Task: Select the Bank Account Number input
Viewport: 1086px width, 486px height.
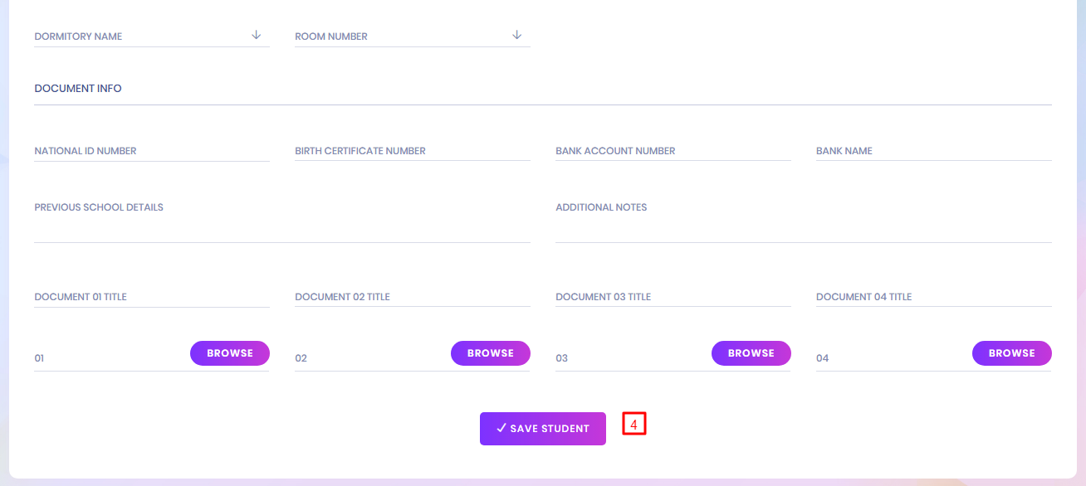Action: 673,151
